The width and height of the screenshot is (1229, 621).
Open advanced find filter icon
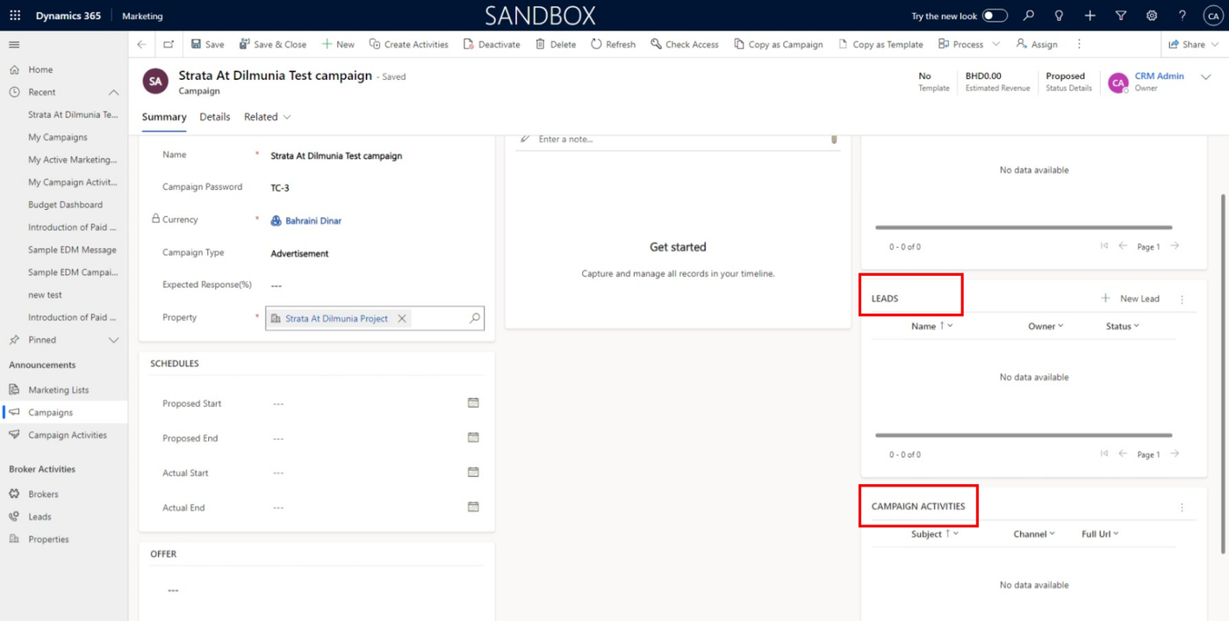click(1121, 16)
